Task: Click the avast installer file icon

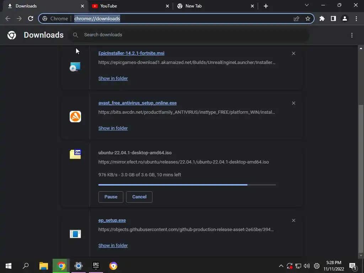Action: coord(75,117)
